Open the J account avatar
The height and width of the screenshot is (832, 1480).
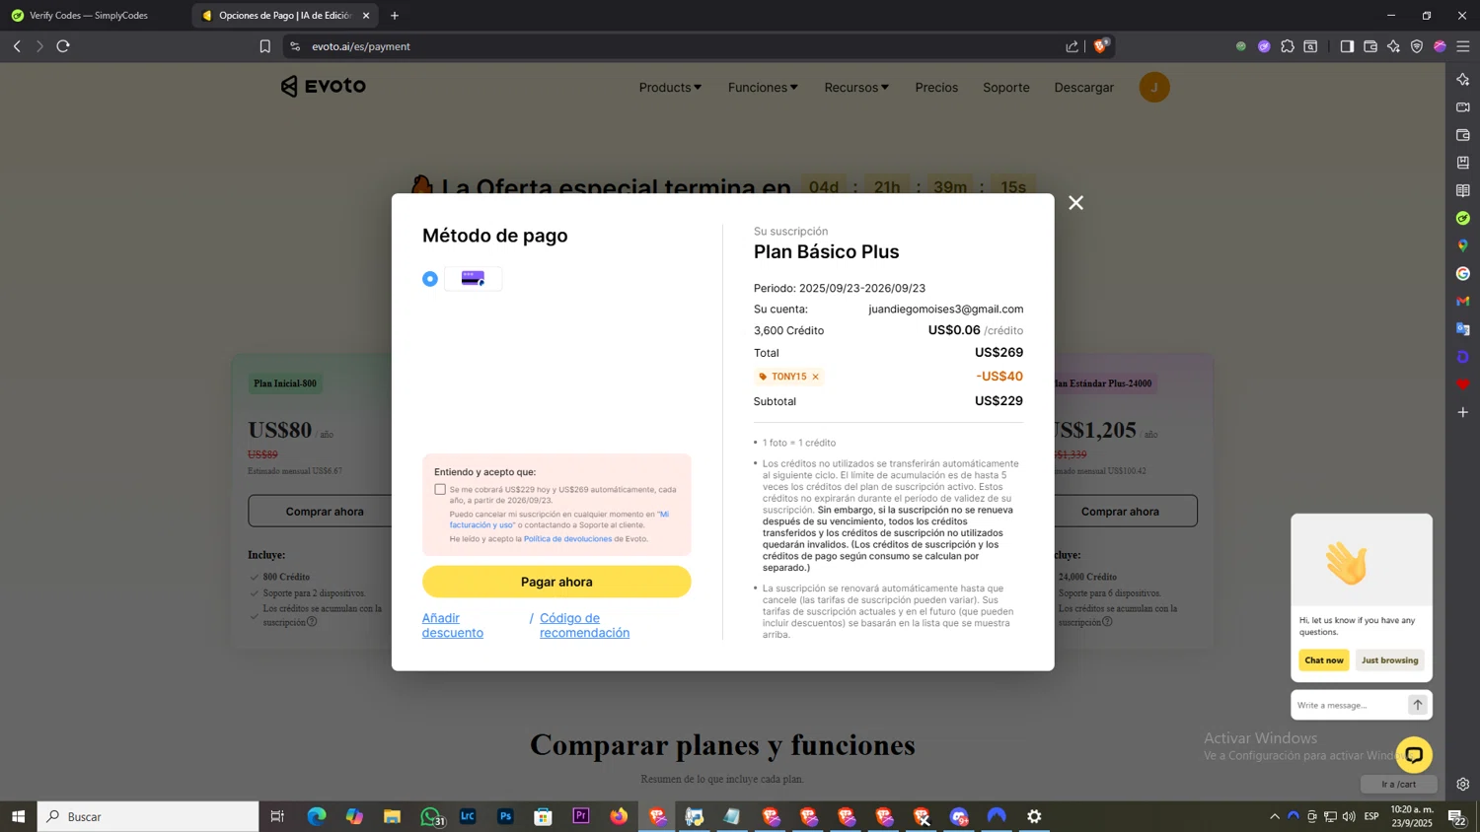click(x=1154, y=88)
